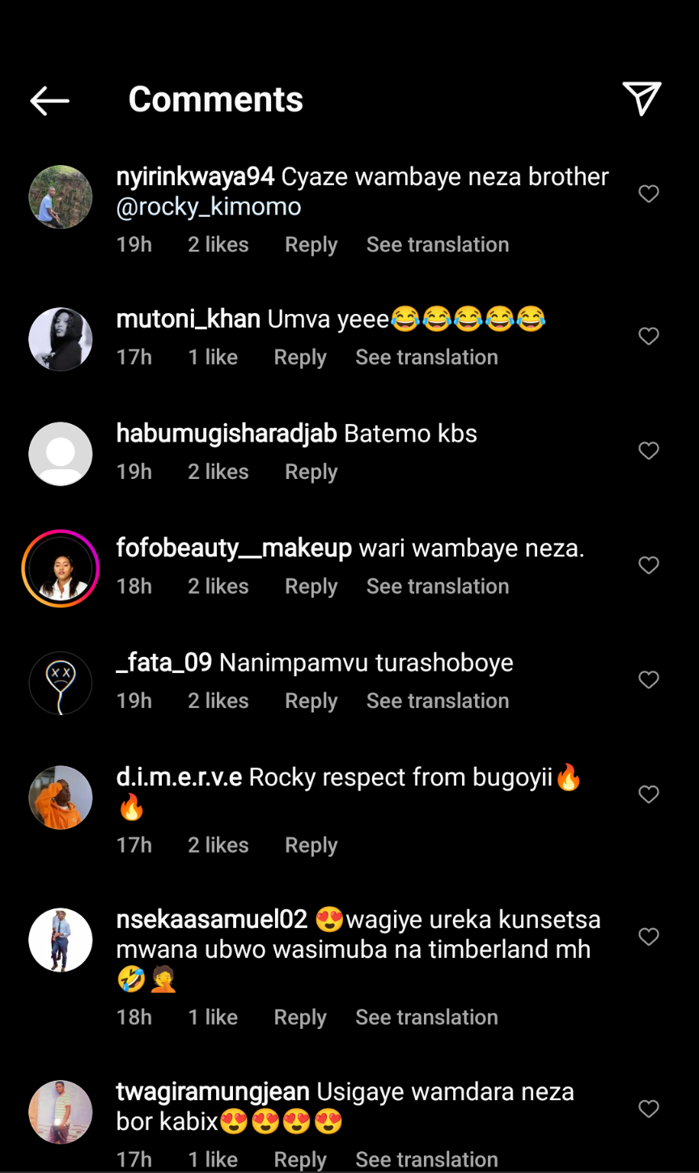Open nsekaasamuel02's username profile
The image size is (699, 1173).
click(x=212, y=920)
